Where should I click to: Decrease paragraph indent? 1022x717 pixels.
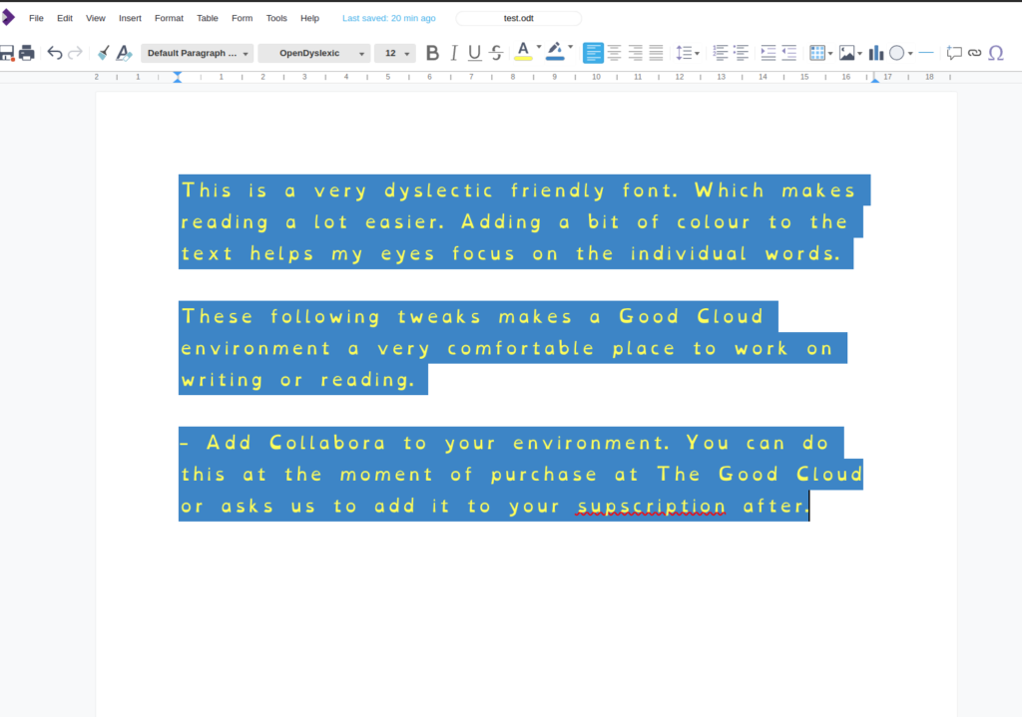coord(789,53)
